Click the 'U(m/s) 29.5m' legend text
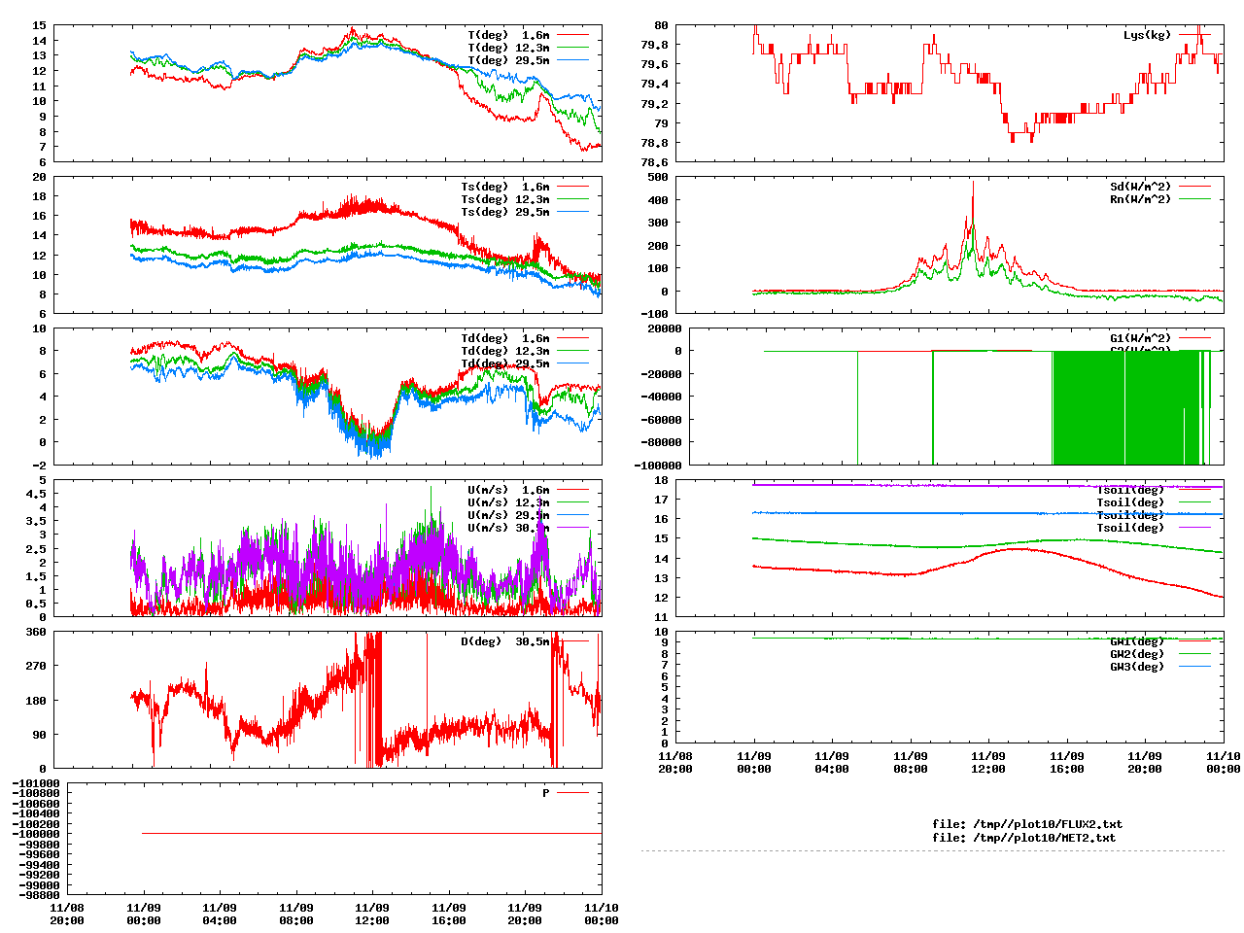 (x=508, y=515)
